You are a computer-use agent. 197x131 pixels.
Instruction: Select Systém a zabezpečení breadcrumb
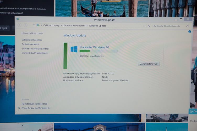74,26
